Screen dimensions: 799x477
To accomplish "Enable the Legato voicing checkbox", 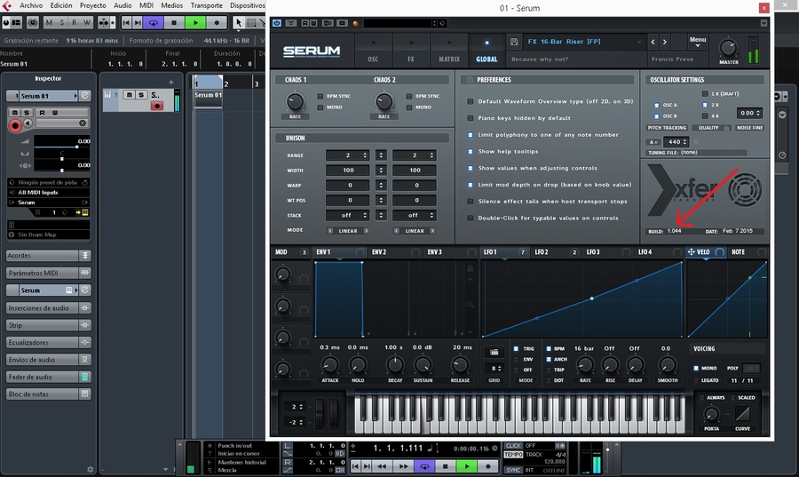I will pos(697,380).
